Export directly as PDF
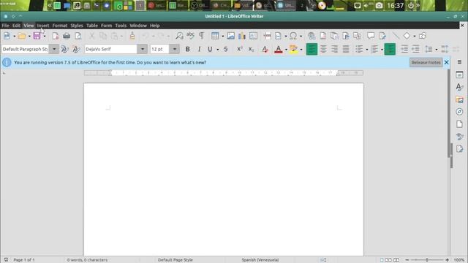The image size is (468, 263). (x=56, y=36)
